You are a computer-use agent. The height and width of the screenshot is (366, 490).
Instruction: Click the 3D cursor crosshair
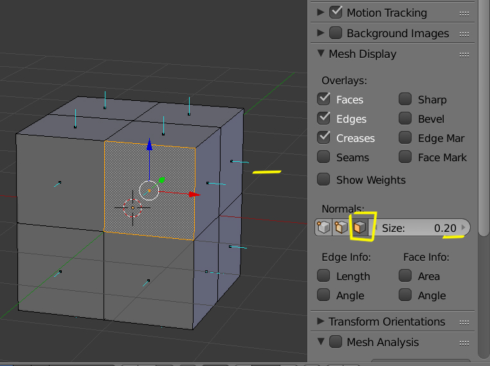(x=132, y=207)
